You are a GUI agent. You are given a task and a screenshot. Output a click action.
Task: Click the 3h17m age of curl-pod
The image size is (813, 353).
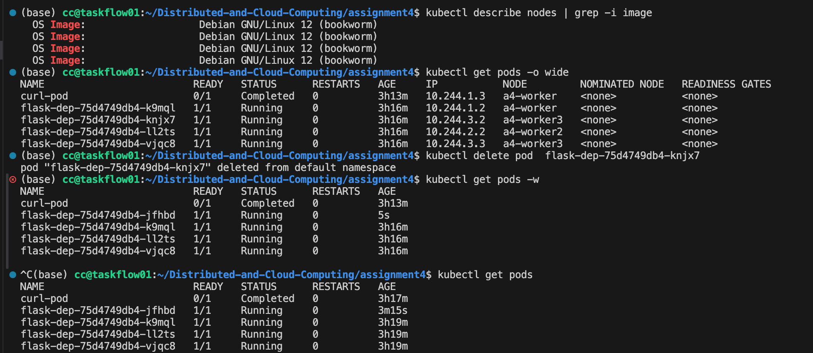point(392,299)
